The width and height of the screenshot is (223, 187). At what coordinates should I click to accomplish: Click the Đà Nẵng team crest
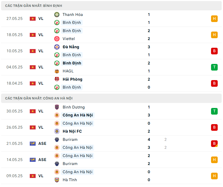click(x=57, y=47)
